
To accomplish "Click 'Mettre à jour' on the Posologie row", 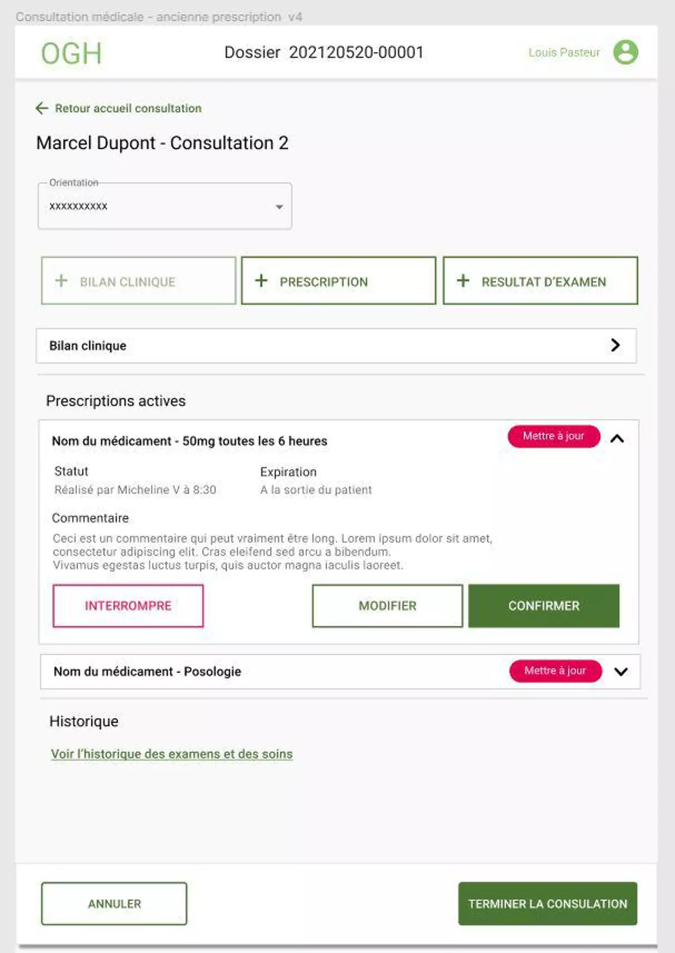I will pos(555,671).
